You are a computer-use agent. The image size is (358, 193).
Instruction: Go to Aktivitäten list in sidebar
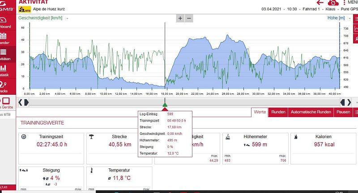click(x=3, y=54)
